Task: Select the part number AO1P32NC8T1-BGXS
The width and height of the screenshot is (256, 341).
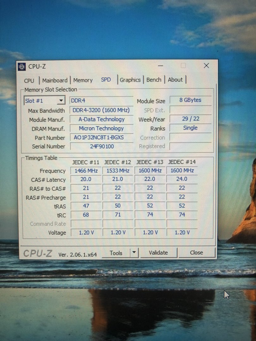Action: coord(102,137)
